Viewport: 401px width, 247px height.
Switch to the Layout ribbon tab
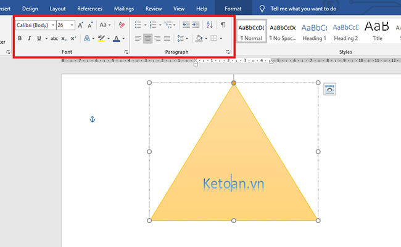click(x=57, y=9)
